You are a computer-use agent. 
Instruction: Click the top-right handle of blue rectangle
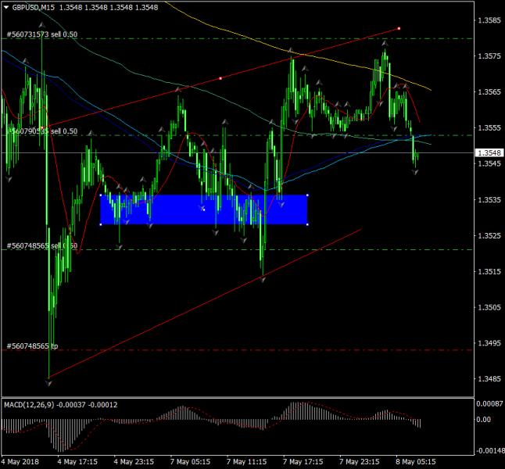pyautogui.click(x=307, y=195)
